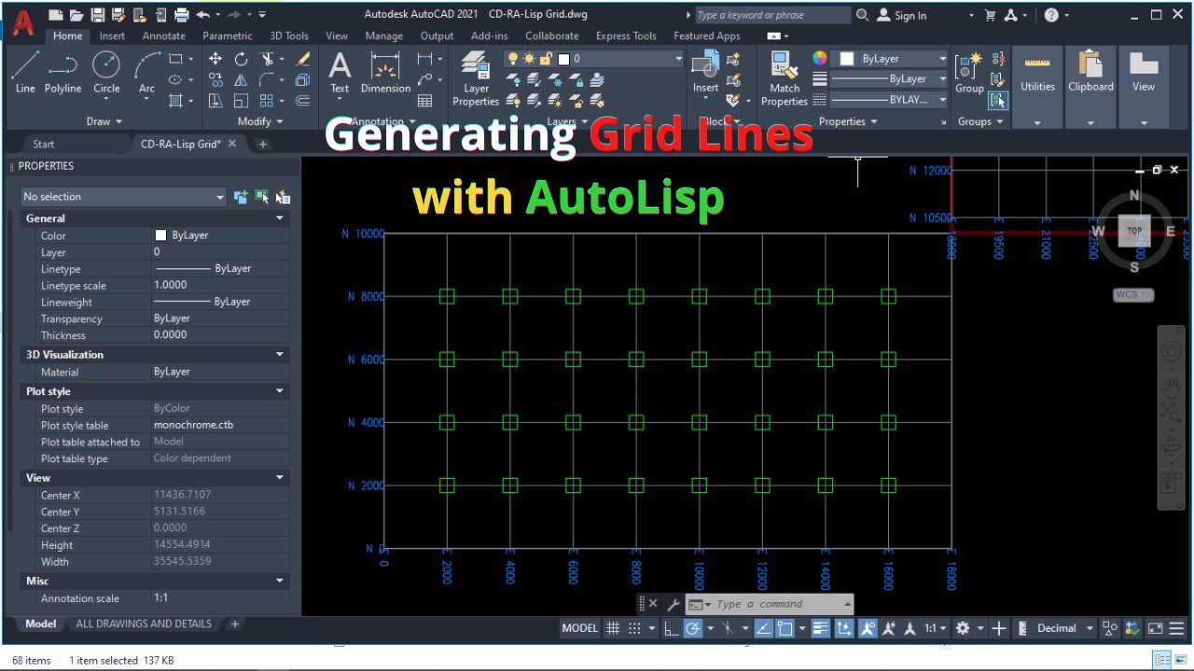
Task: Click the Plot printer icon
Action: (182, 15)
